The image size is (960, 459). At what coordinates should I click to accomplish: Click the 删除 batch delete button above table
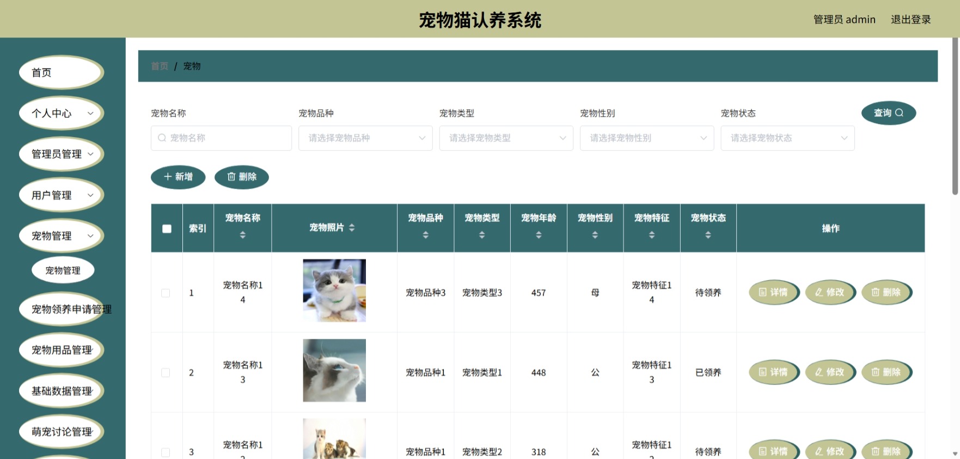pyautogui.click(x=242, y=177)
